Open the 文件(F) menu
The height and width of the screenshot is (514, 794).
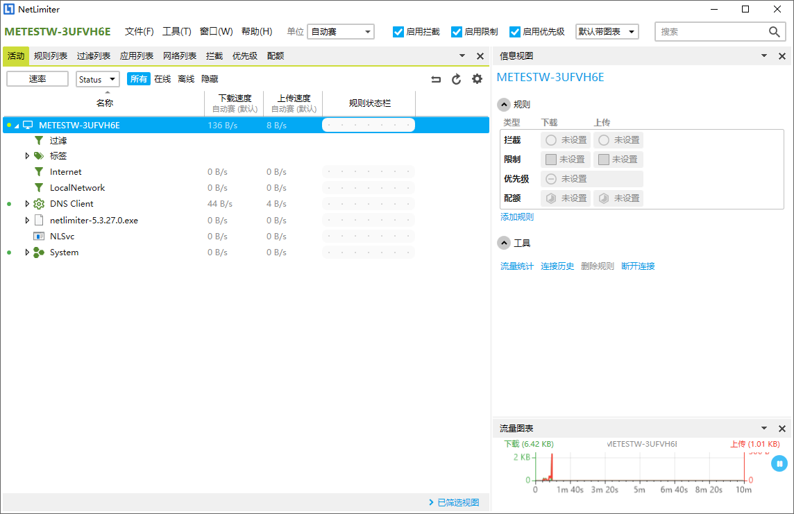tap(140, 32)
